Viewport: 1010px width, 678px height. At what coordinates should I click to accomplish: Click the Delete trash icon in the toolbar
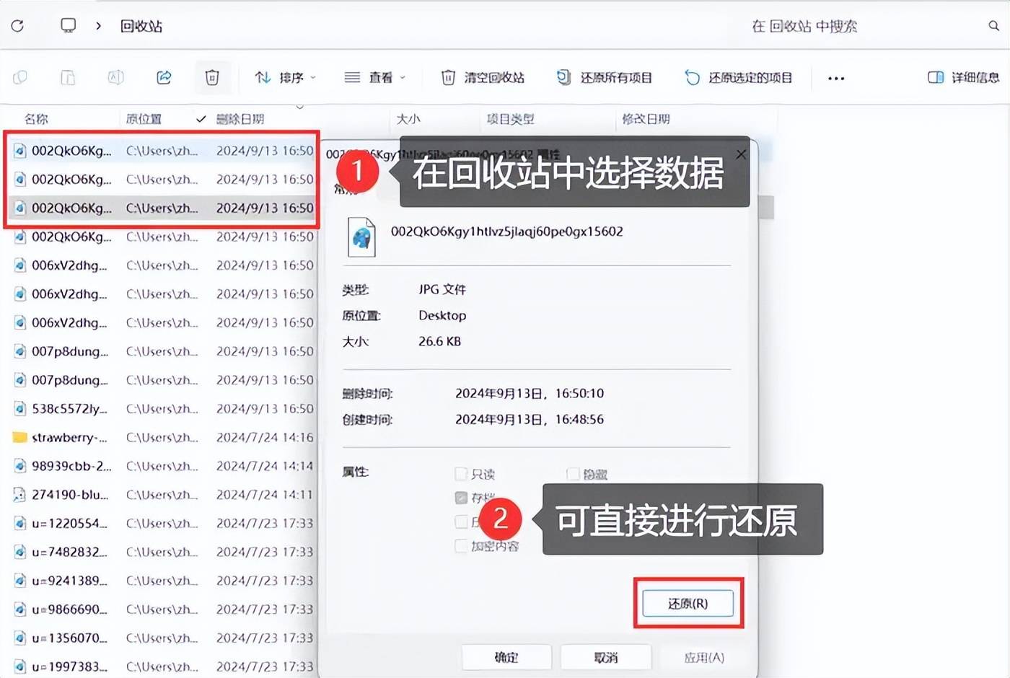211,77
